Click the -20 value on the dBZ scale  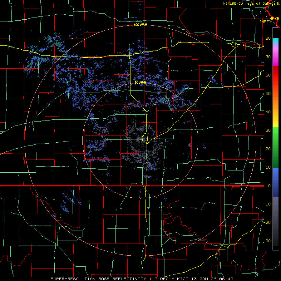[x=267, y=223]
